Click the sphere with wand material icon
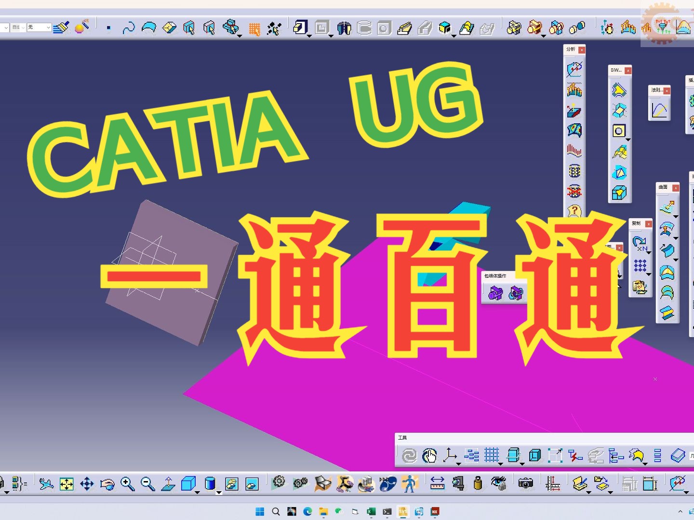Image resolution: width=694 pixels, height=520 pixels. [x=82, y=27]
